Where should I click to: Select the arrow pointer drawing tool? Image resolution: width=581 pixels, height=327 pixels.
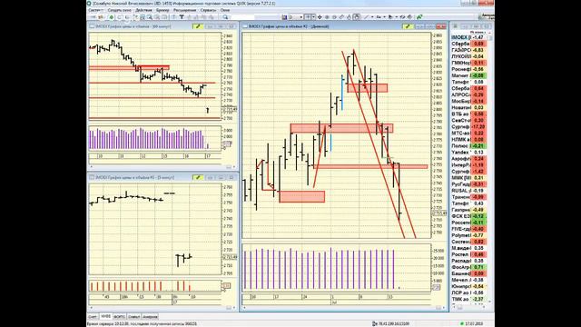coord(390,17)
